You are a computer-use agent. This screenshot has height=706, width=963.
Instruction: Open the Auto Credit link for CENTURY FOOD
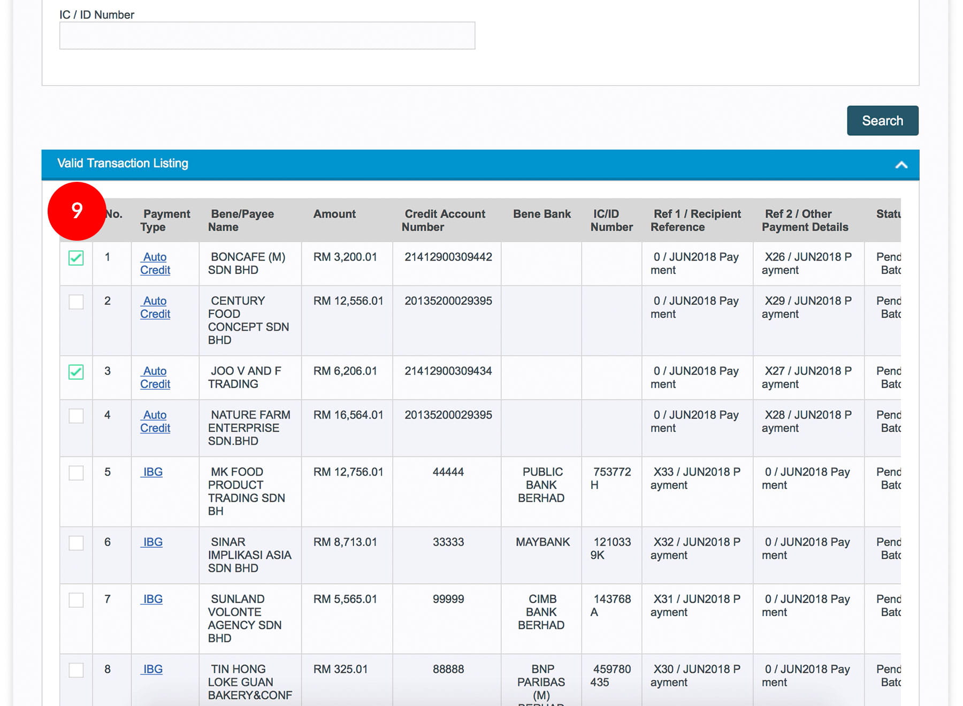[x=155, y=308]
